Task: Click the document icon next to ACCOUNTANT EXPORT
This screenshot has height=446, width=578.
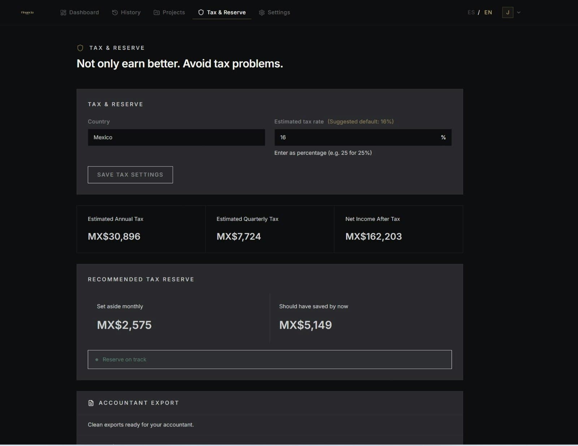Action: coord(91,403)
